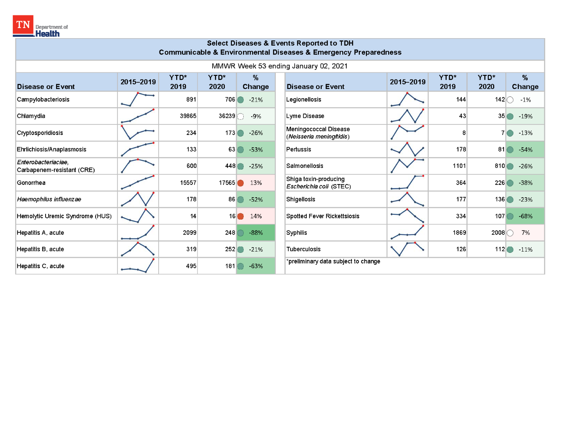Click the green dot for Spotted Fever Rickettsiosis
Viewport: 561px width, 433px height.
[510, 216]
